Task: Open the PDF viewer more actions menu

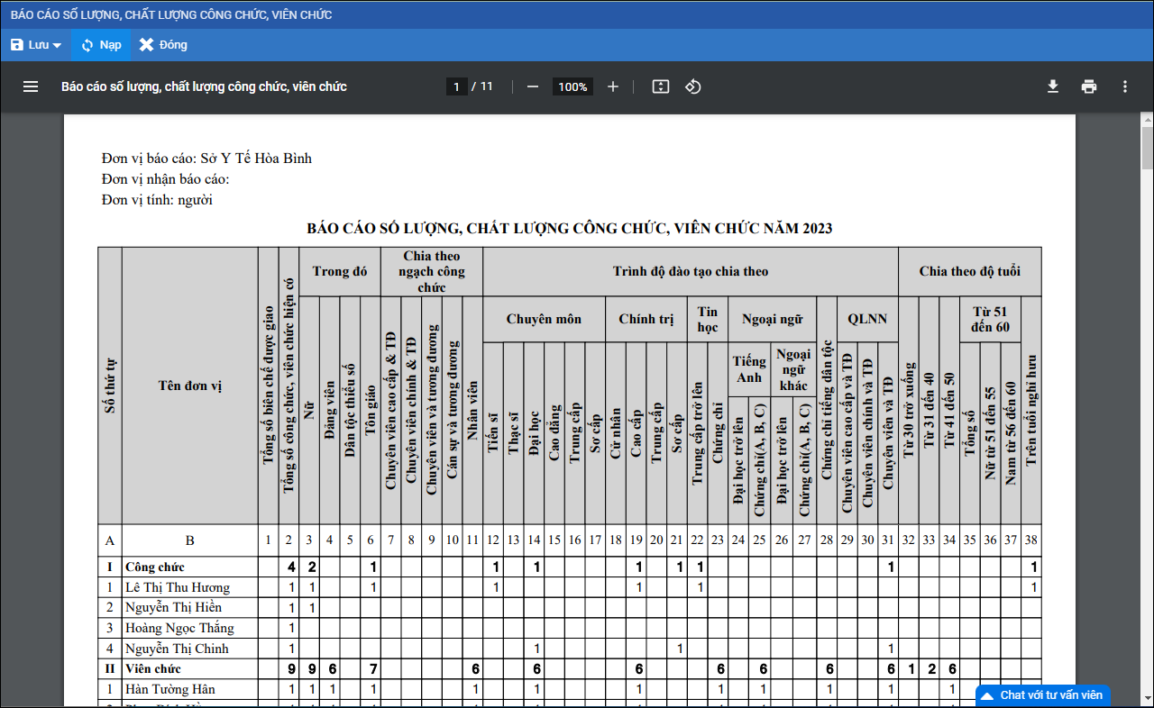Action: point(1124,86)
